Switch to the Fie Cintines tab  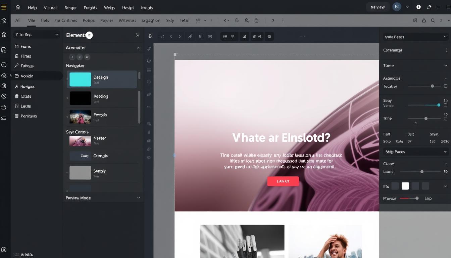click(66, 20)
